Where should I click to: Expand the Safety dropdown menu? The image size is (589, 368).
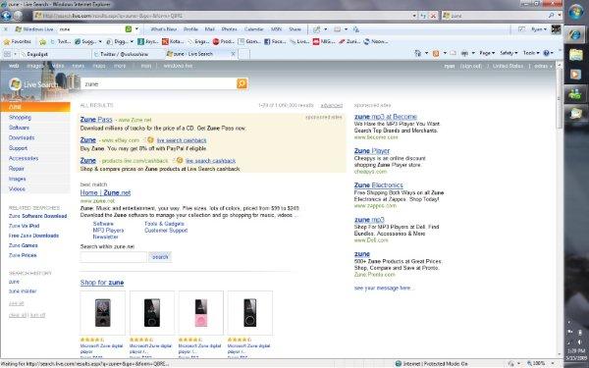pos(509,53)
